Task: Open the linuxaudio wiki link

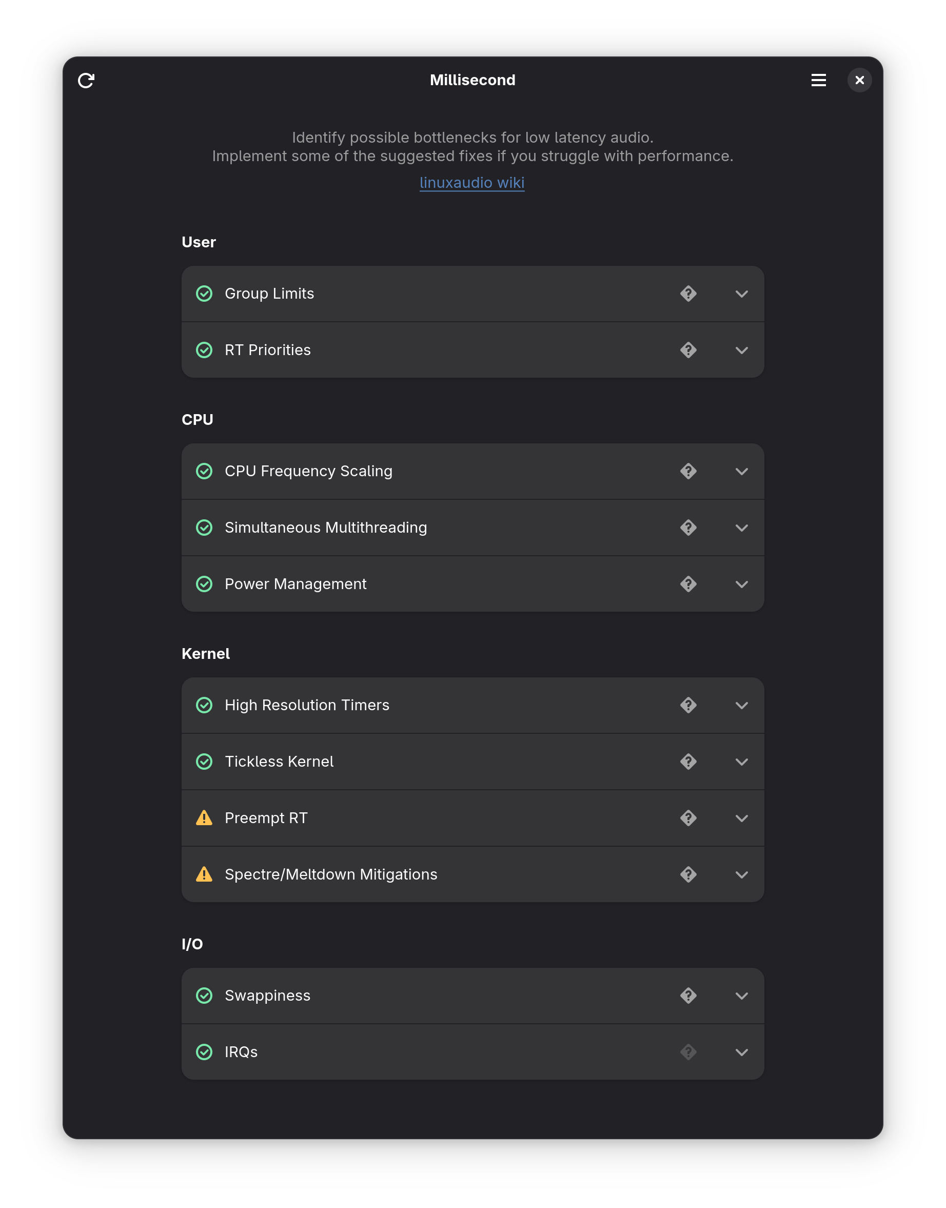Action: (472, 182)
